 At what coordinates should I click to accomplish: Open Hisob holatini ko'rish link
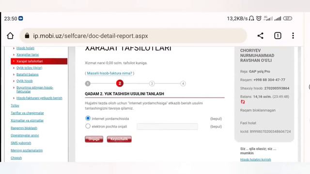pyautogui.click(x=255, y=159)
